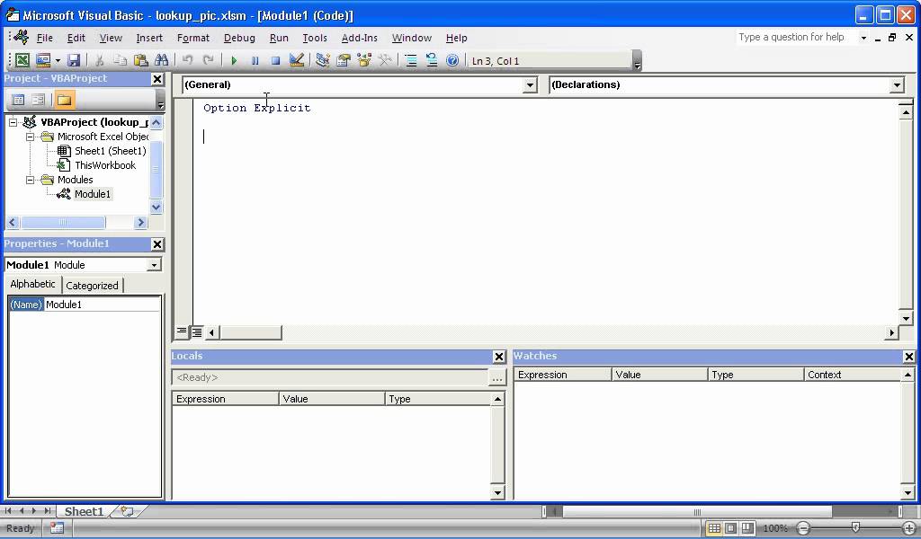Collapse the VBAProject root tree node
The width and height of the screenshot is (921, 539).
[x=13, y=122]
